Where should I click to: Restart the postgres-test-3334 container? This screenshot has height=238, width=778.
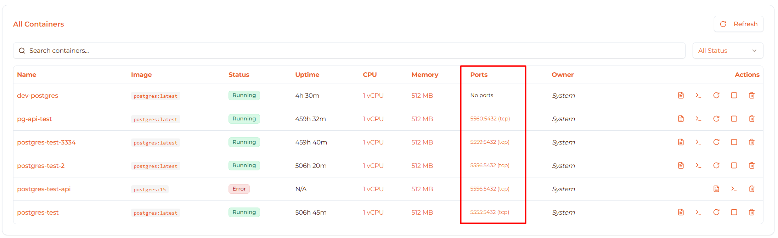(716, 142)
